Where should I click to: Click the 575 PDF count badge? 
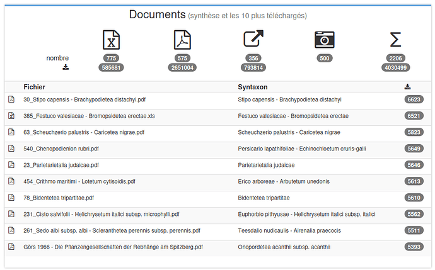[x=182, y=58]
